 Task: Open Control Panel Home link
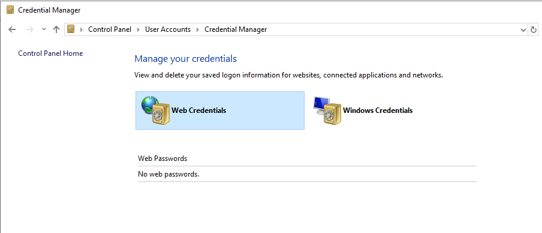point(50,53)
